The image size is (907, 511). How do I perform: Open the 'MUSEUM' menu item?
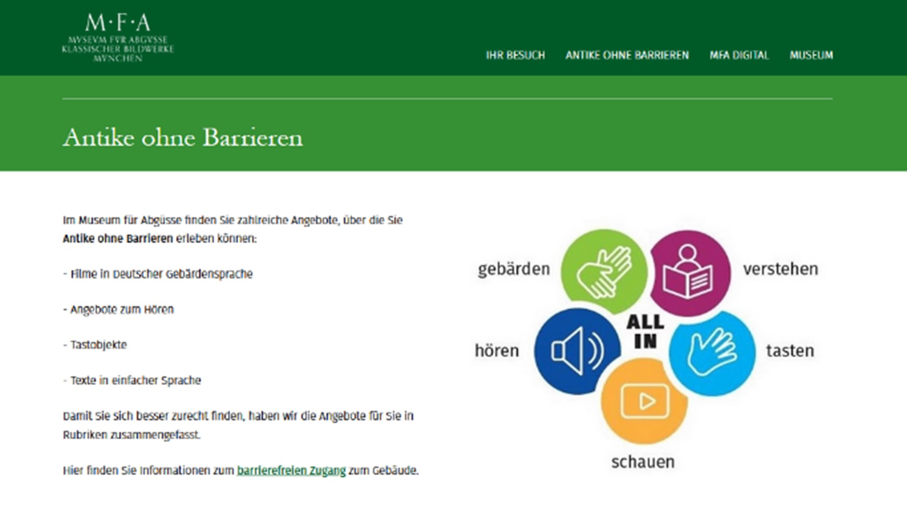pyautogui.click(x=811, y=55)
